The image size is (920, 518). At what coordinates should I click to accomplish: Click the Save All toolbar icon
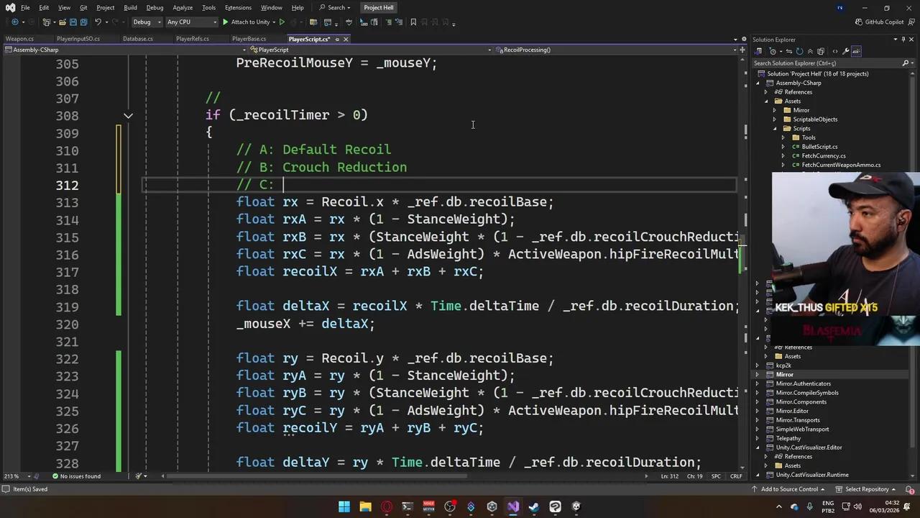83,22
